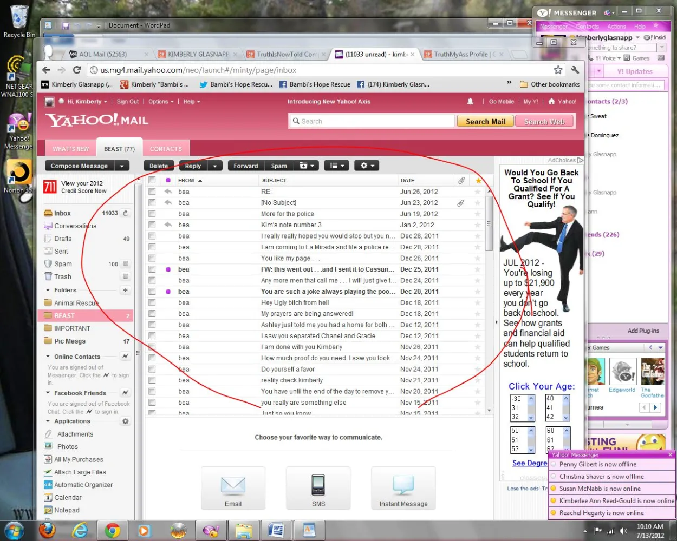Open the Word document in the taskbar
This screenshot has width=677, height=541.
pyautogui.click(x=276, y=530)
